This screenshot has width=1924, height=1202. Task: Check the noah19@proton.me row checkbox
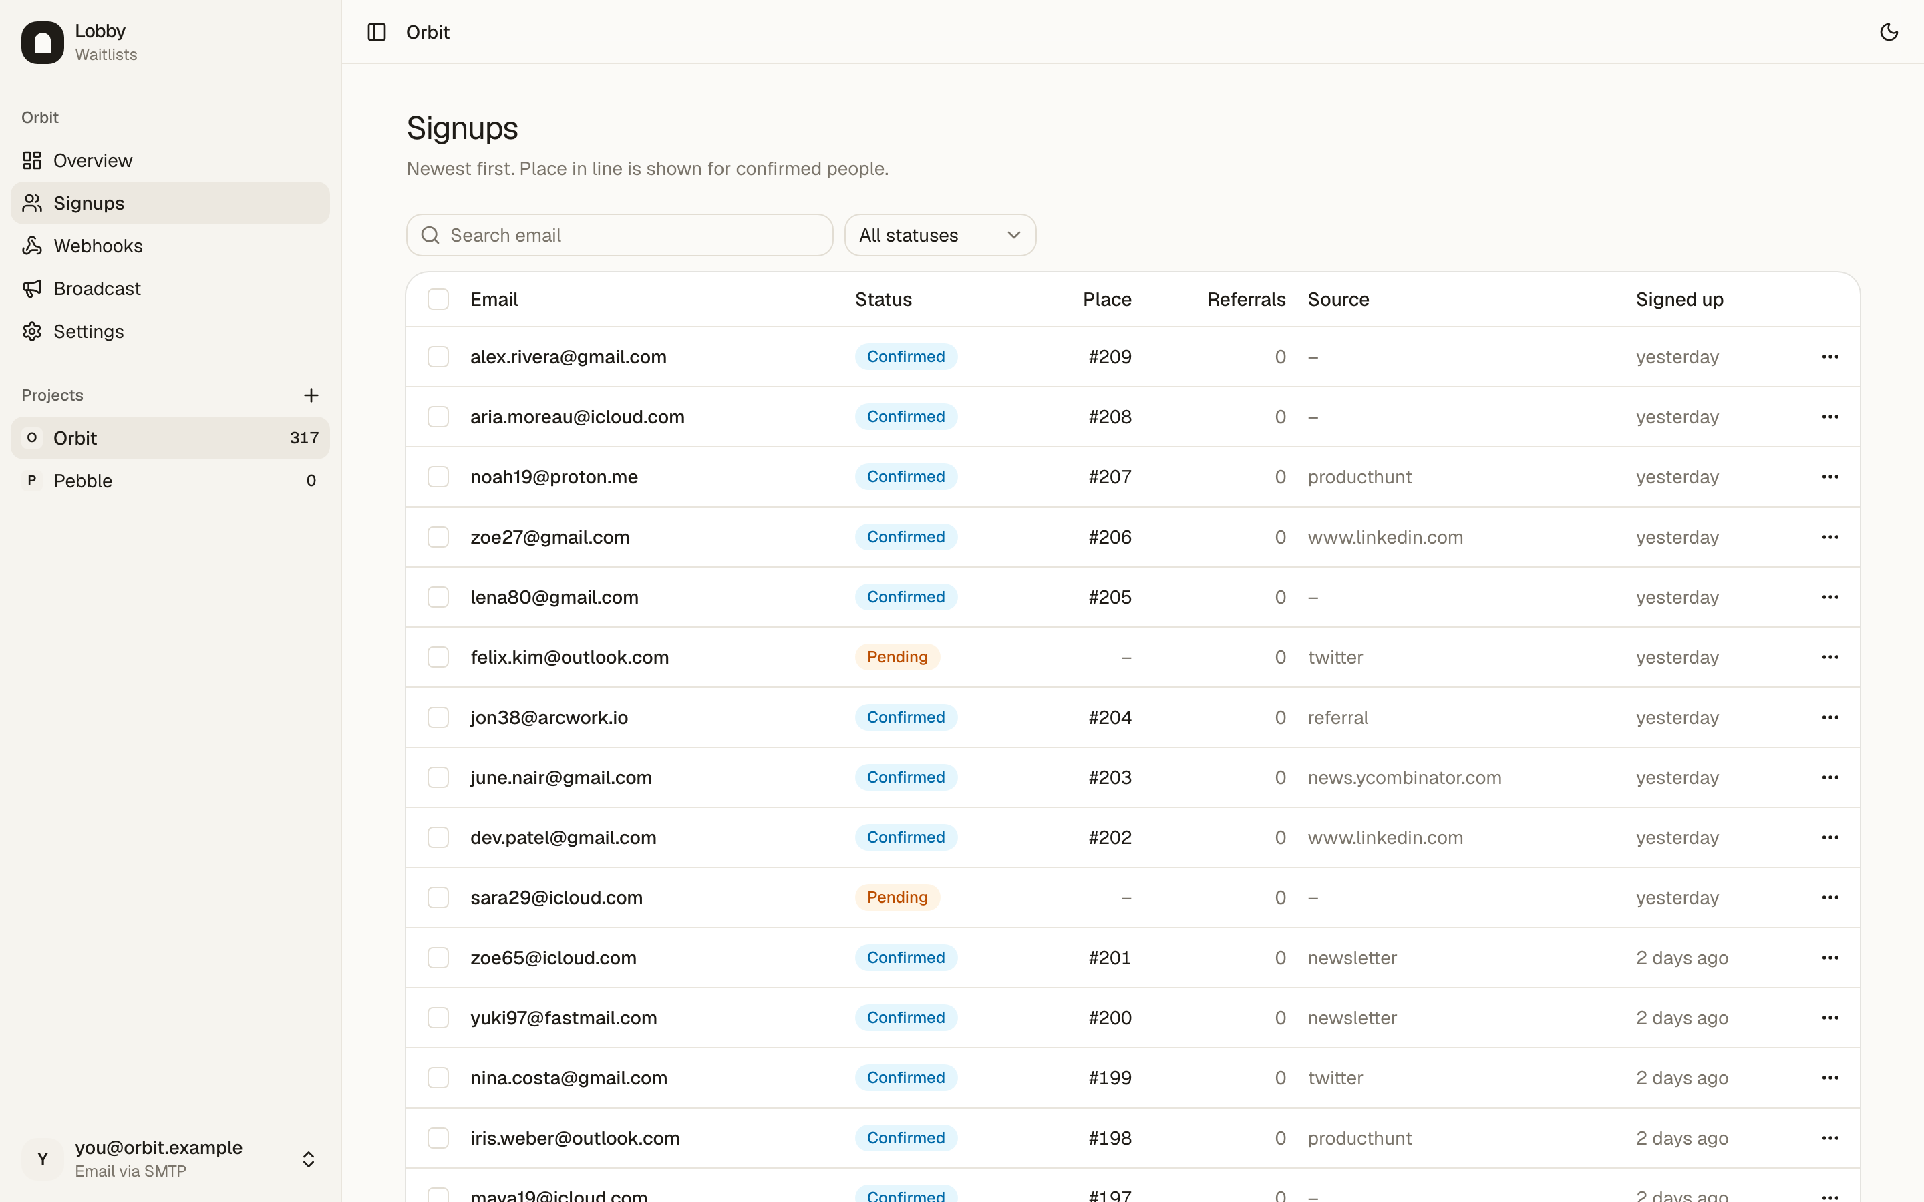pyautogui.click(x=438, y=477)
